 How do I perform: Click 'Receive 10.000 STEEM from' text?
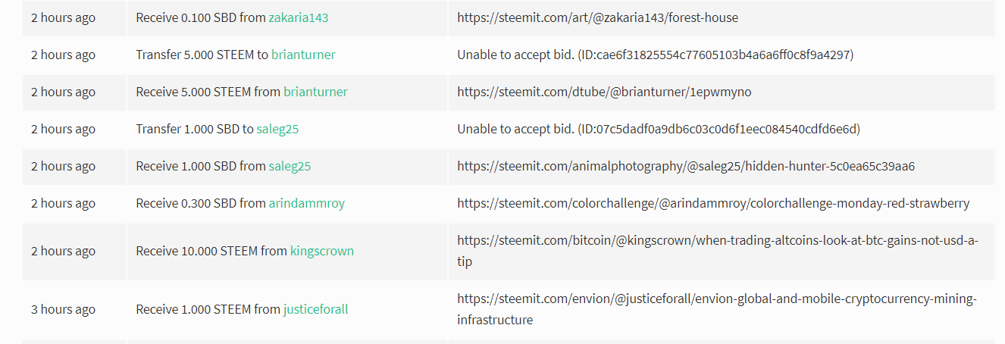[x=211, y=251]
